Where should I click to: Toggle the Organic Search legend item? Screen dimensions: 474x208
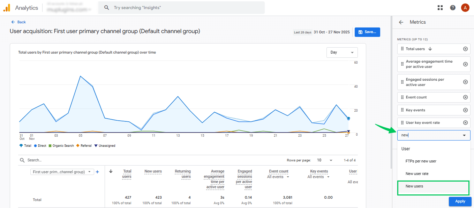61,146
